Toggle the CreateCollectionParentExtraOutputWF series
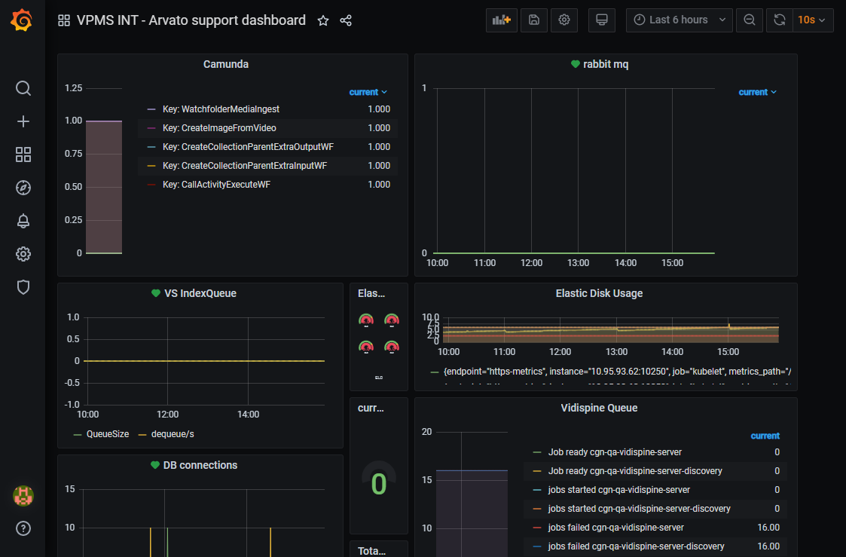The width and height of the screenshot is (846, 557). pyautogui.click(x=248, y=147)
